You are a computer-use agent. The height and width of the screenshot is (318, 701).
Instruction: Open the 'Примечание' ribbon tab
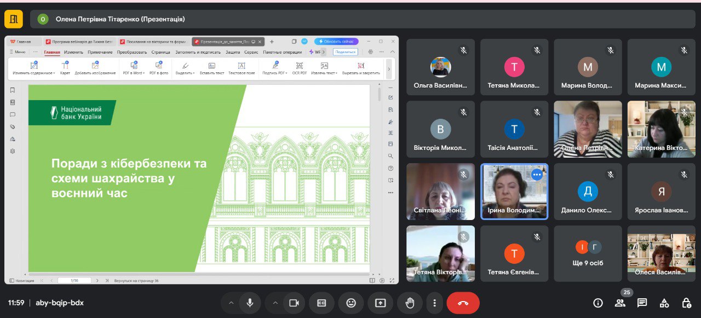coord(100,52)
